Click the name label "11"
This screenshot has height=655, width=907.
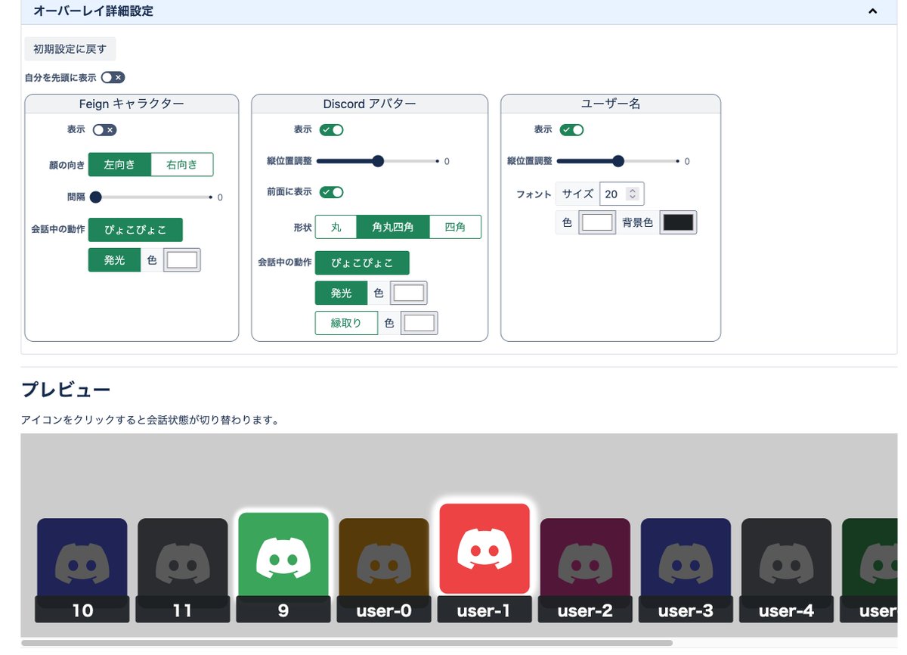[182, 610]
